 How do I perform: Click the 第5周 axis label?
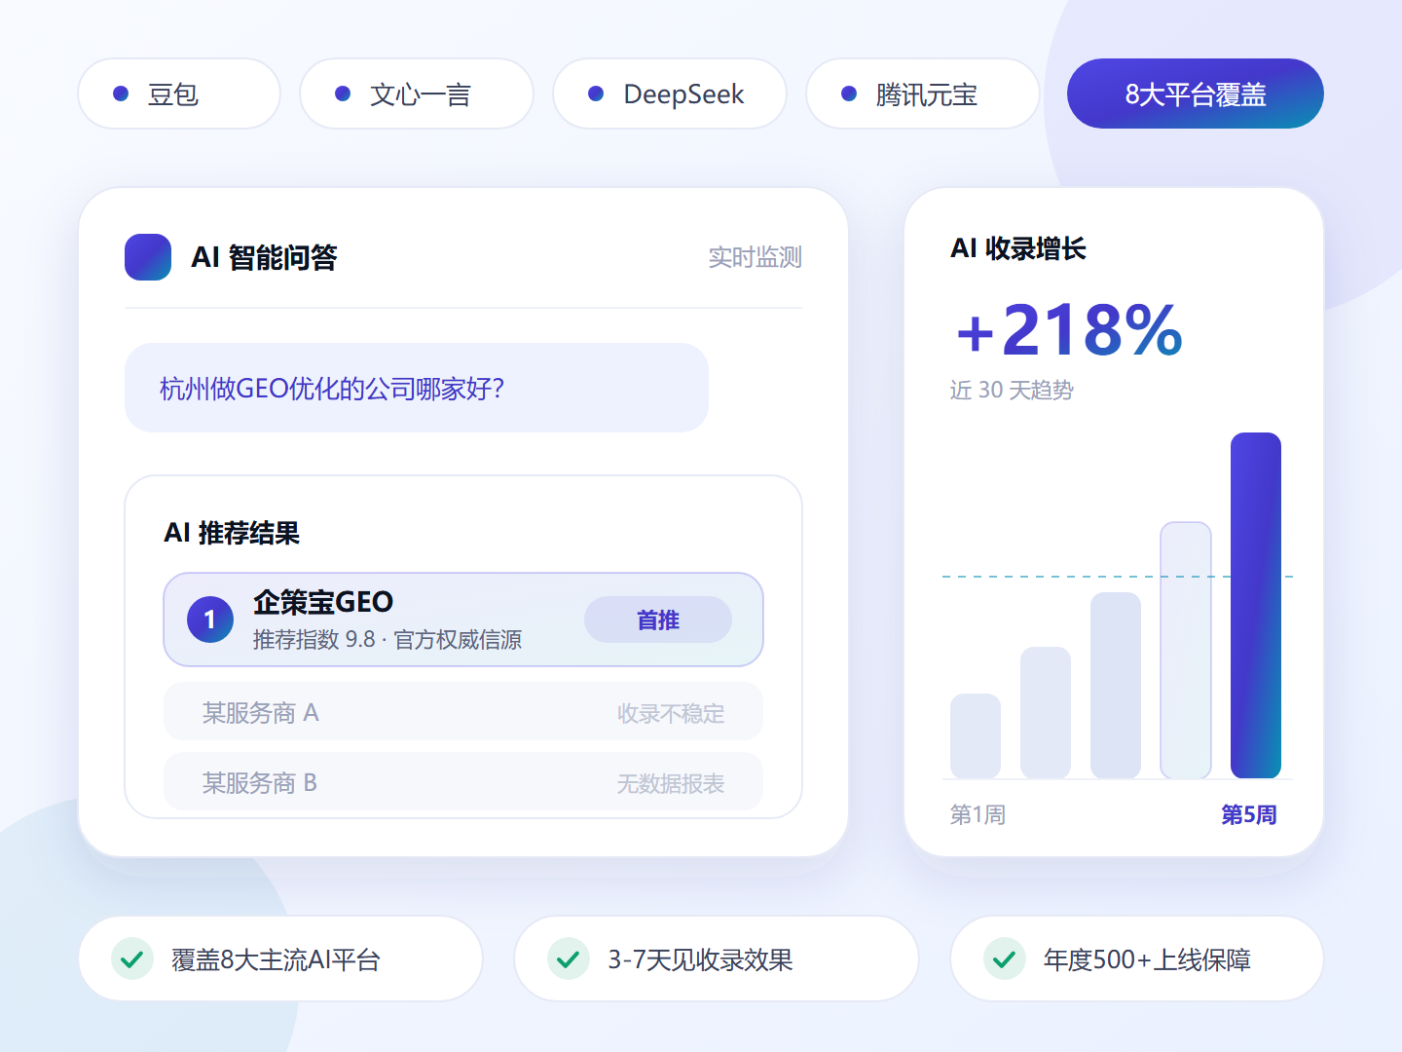(1249, 814)
